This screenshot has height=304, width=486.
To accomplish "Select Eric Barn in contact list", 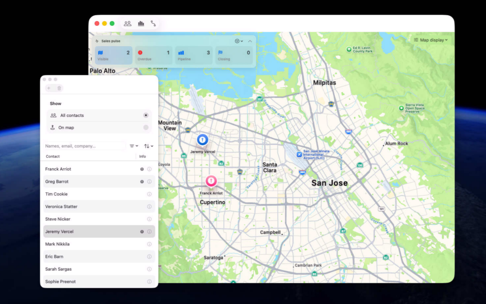I will (x=99, y=256).
